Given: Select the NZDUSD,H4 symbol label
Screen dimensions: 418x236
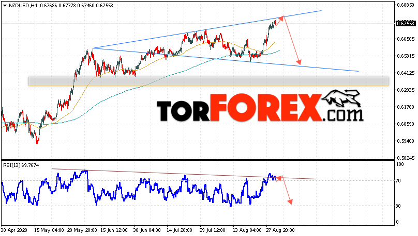Looking at the screenshot, I should (23, 6).
